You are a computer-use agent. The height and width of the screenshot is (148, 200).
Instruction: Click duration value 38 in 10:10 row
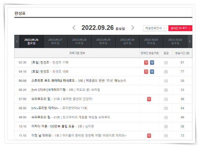(x=182, y=126)
